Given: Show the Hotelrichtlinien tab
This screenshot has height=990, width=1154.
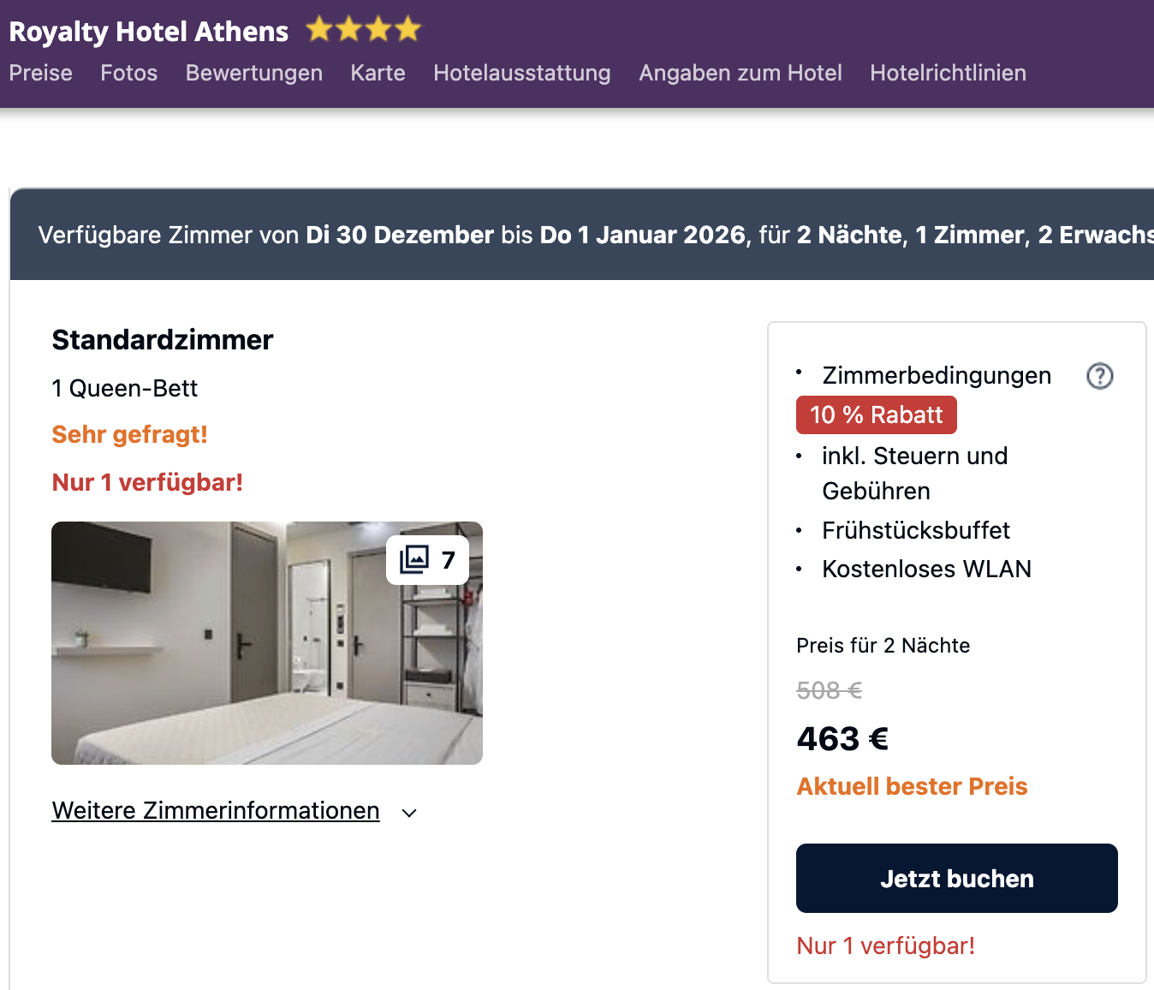Looking at the screenshot, I should tap(948, 73).
